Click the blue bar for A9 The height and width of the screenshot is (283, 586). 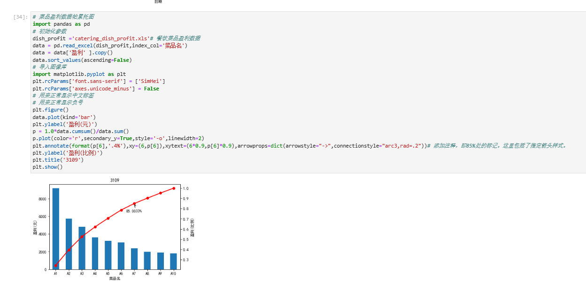tap(161, 261)
